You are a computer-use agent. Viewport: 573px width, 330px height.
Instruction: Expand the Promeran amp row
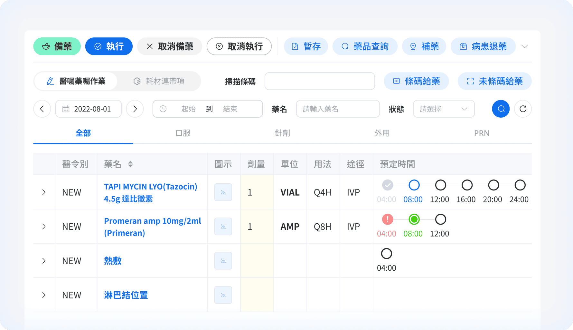pyautogui.click(x=44, y=227)
